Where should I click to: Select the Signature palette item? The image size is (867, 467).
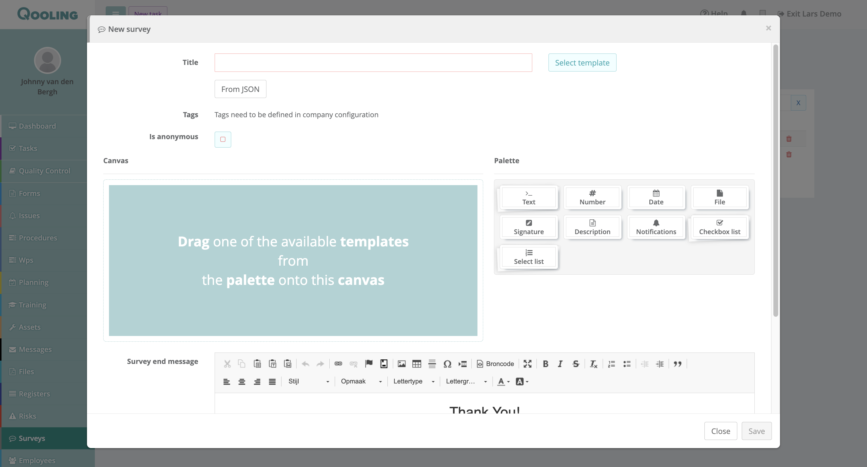point(528,227)
